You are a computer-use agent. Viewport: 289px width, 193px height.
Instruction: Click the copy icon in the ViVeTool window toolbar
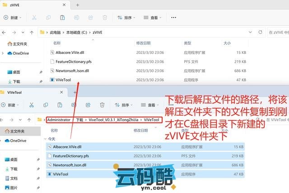[49, 105]
